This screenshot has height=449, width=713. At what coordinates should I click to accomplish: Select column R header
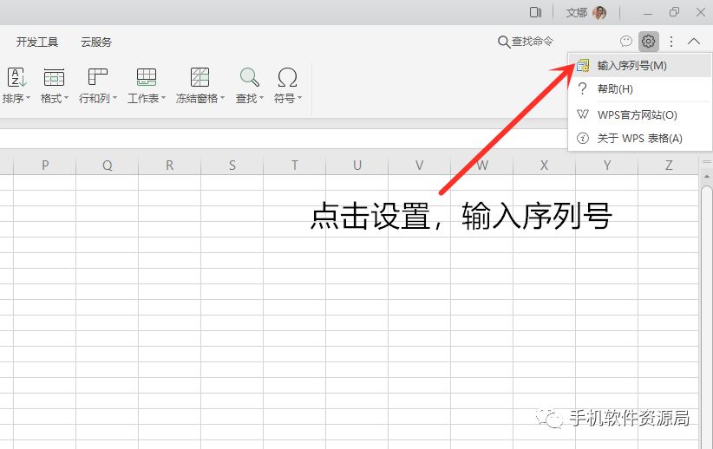pos(169,166)
